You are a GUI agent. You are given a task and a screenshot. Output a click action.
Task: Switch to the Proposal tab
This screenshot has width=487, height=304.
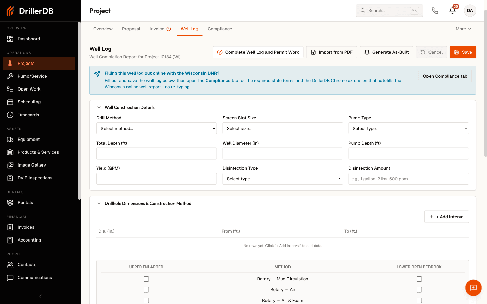tap(131, 29)
